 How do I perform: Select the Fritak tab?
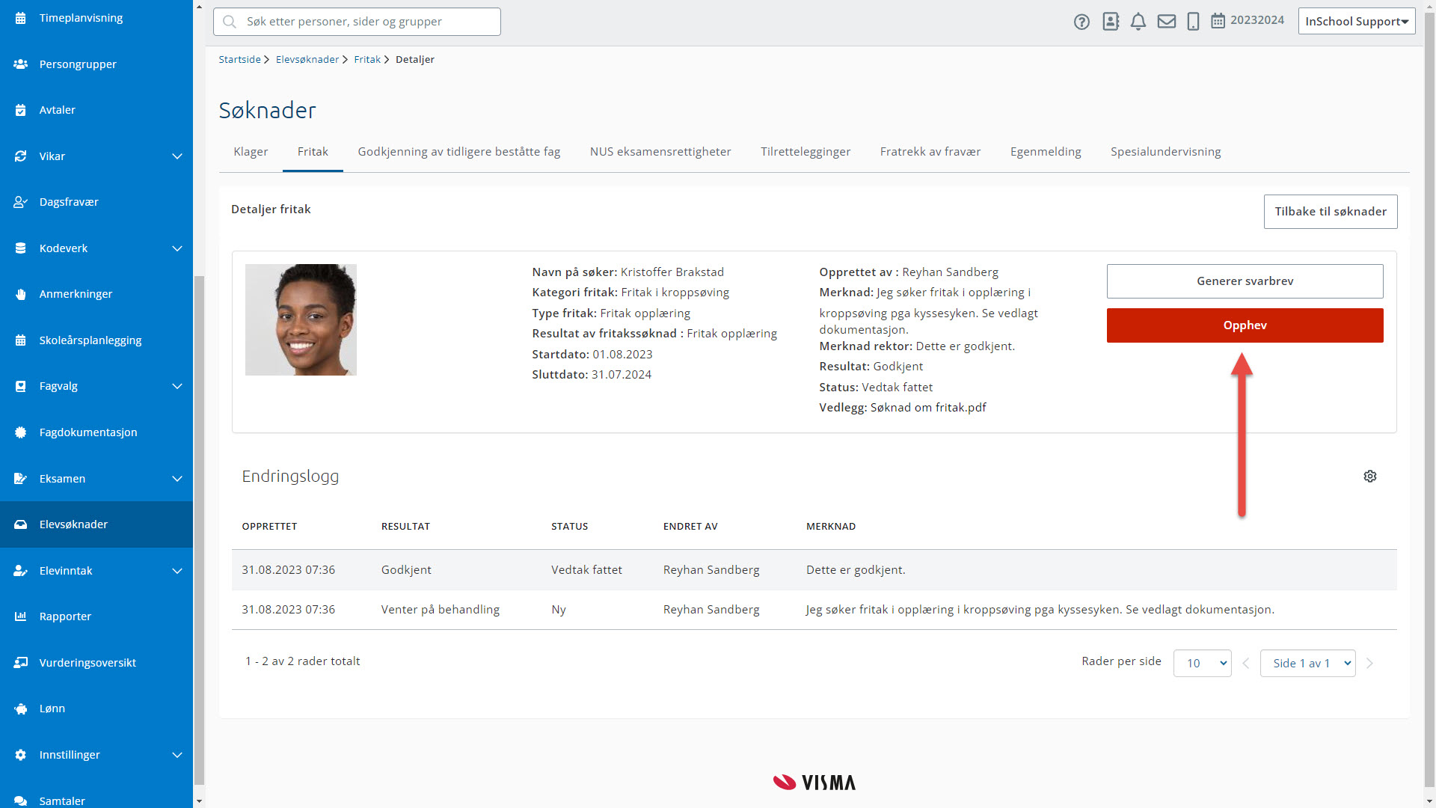click(x=313, y=152)
